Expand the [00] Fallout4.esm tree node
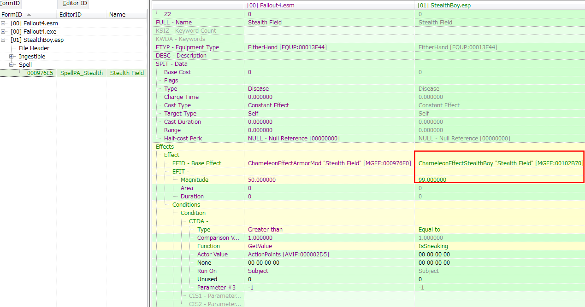The image size is (585, 307). point(4,23)
